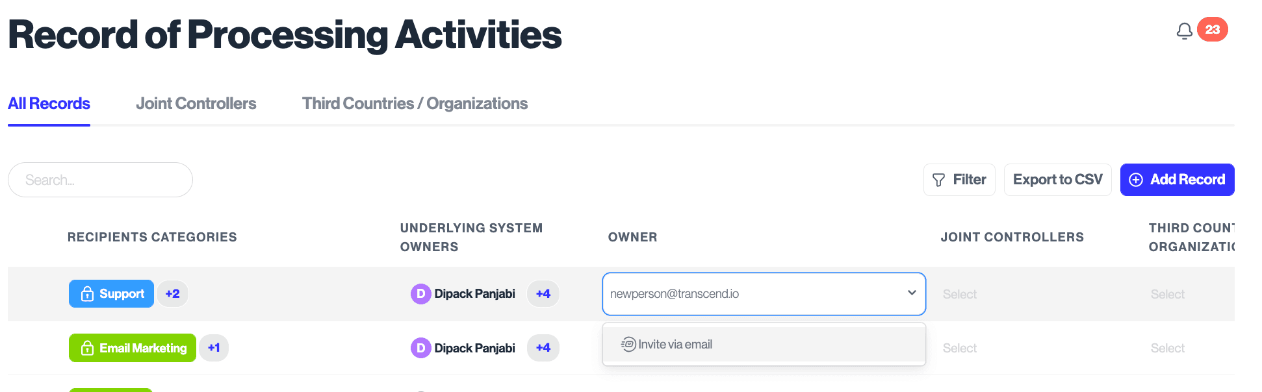Open Third Countries select in Support row
1262x392 pixels.
[1167, 295]
